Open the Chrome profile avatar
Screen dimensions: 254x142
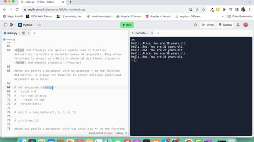click(x=243, y=9)
